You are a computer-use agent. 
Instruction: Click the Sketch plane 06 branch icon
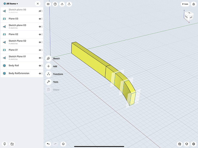[x=4, y=11]
